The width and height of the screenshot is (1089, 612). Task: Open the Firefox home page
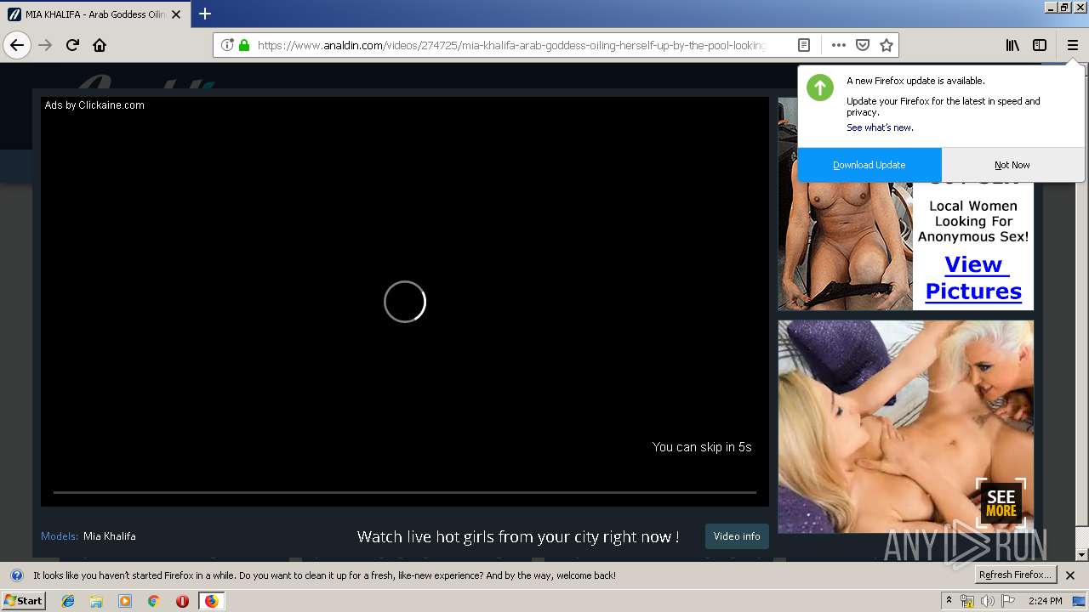click(100, 45)
